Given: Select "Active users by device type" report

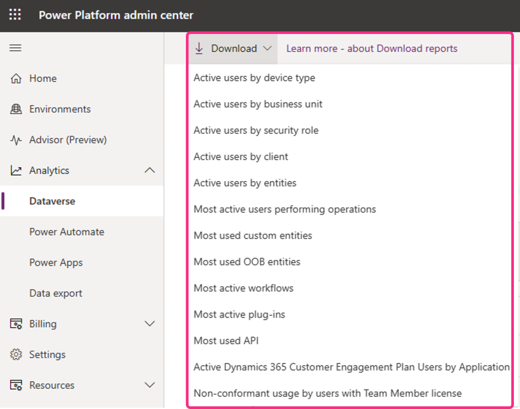Looking at the screenshot, I should point(254,77).
